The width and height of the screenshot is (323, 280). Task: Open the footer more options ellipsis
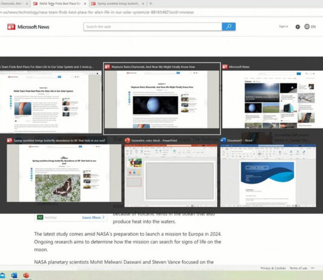point(313,268)
